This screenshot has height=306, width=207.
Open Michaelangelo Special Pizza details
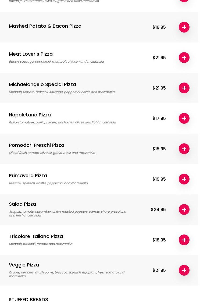click(42, 84)
